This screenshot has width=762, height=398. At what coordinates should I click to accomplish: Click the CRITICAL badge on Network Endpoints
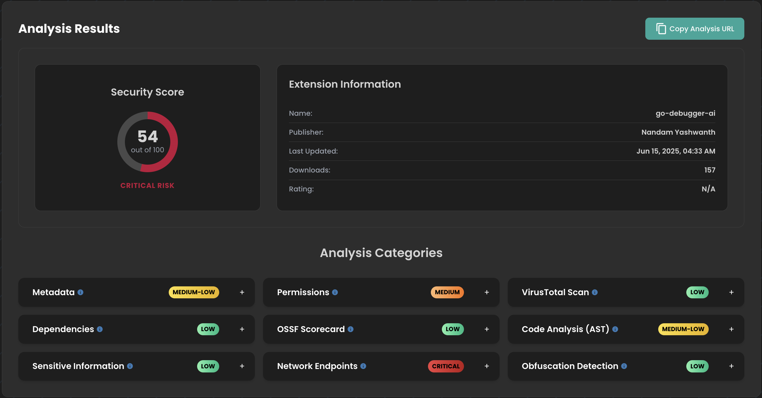[x=446, y=366]
